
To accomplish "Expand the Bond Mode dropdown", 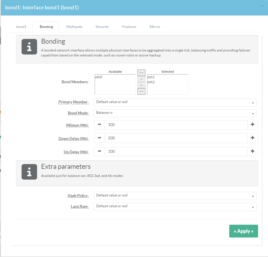I will point(175,113).
